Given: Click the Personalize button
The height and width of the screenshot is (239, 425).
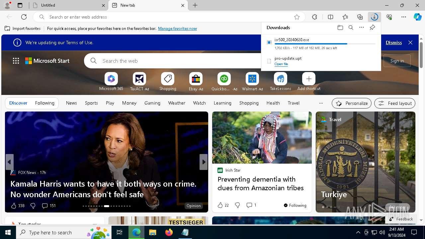Looking at the screenshot, I should click(352, 103).
